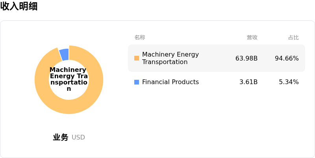Click the orange Machinery Energy Transportation legend square

tap(137, 58)
